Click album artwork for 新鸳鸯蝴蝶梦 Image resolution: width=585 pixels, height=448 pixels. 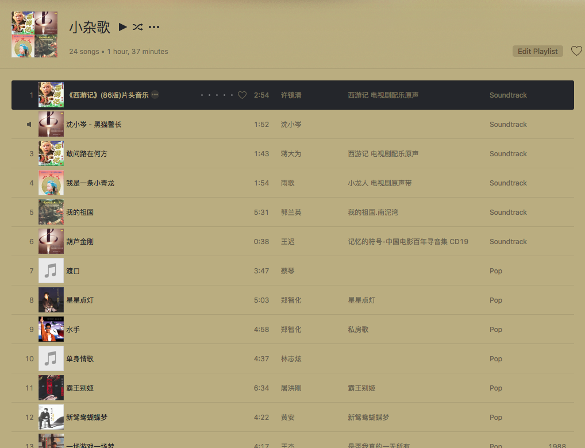51,418
